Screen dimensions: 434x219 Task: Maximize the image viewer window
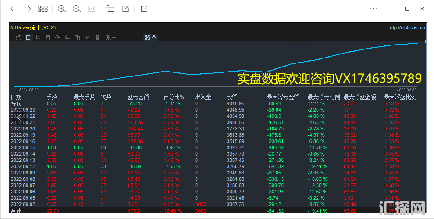pos(407,9)
